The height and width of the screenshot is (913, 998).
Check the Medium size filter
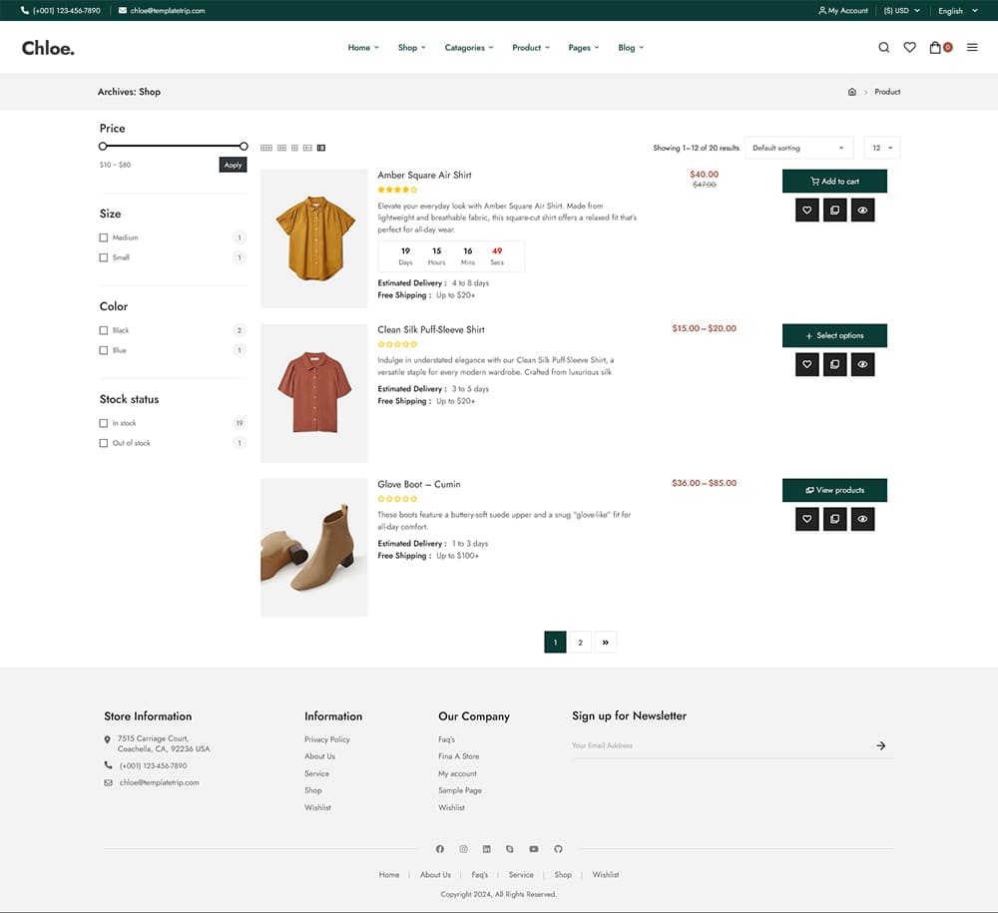pos(104,237)
